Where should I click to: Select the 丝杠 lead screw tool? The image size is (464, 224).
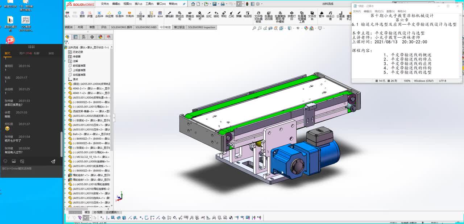click(209, 14)
